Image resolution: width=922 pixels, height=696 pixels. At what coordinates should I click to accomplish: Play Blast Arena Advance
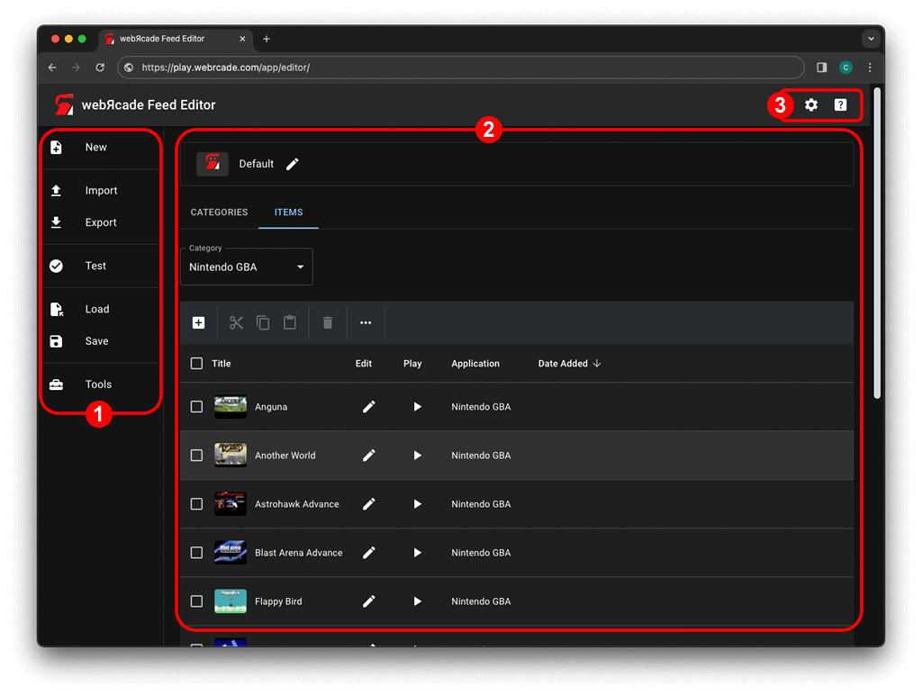pos(418,553)
